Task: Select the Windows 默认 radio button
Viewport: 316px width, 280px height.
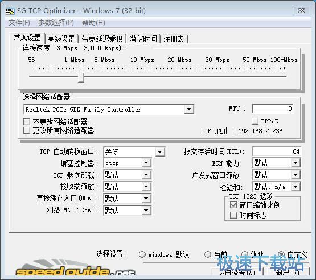Action: pos(142,254)
